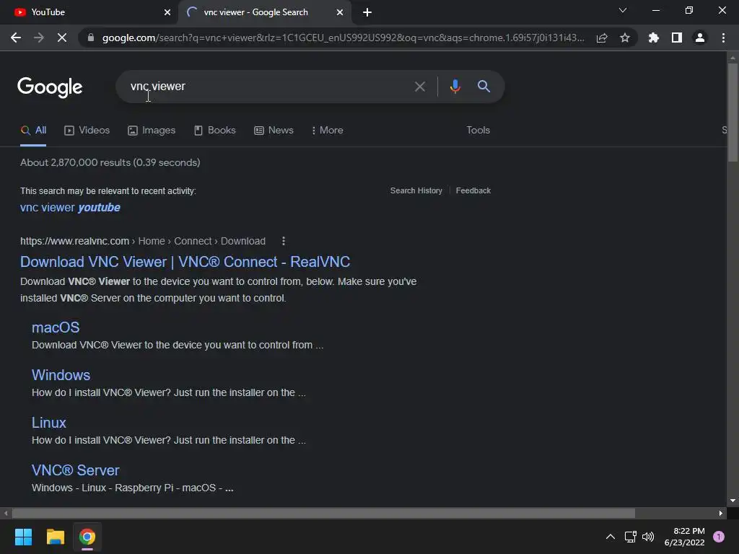View site information lock icon
This screenshot has height=554, width=739.
pyautogui.click(x=91, y=38)
